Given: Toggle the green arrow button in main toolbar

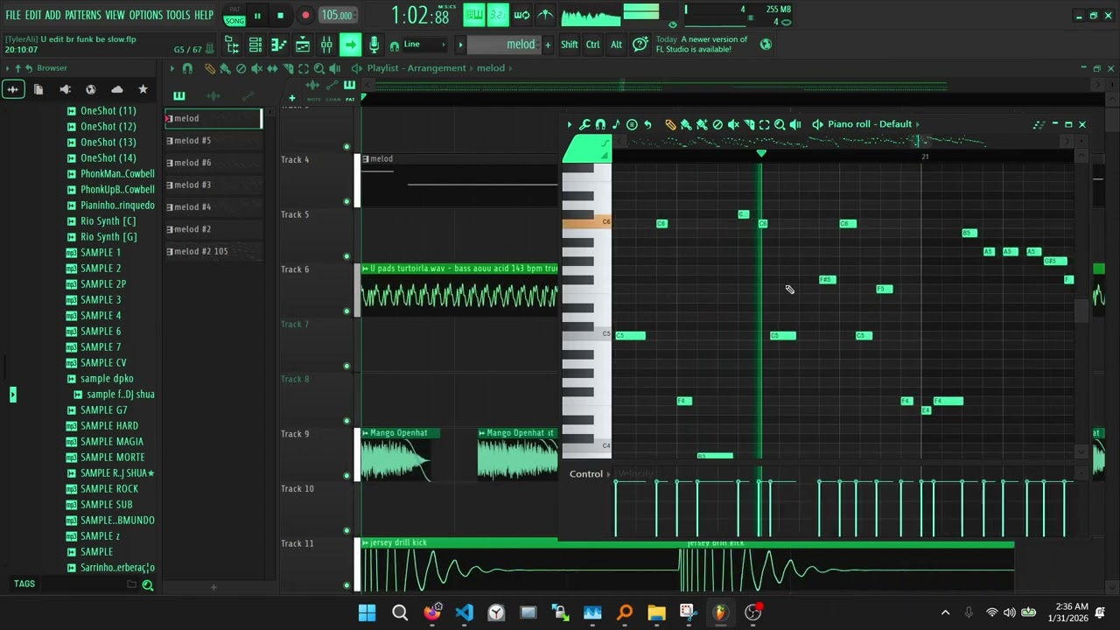Looking at the screenshot, I should pos(350,45).
